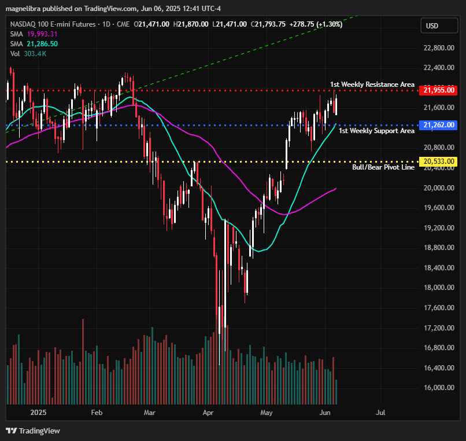Select the blue 21,262.00 price label
Screen dimensions: 466x441
coord(438,125)
